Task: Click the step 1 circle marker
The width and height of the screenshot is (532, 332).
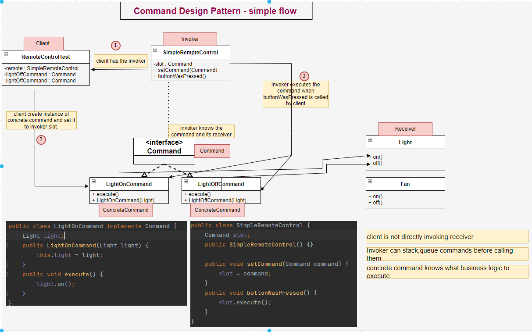Action: click(115, 46)
